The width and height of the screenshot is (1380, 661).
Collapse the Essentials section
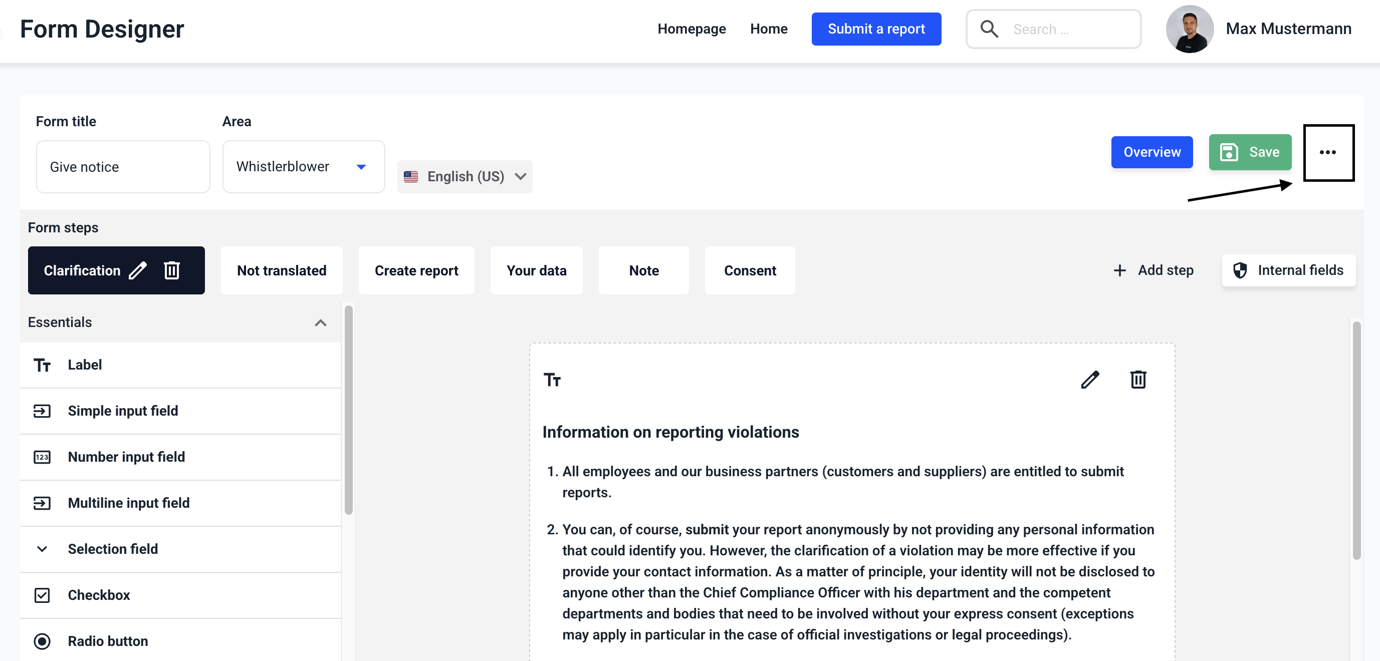pos(320,323)
